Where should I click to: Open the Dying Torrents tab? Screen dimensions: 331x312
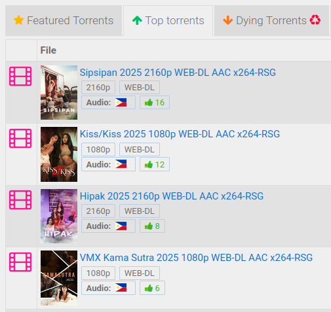click(271, 20)
